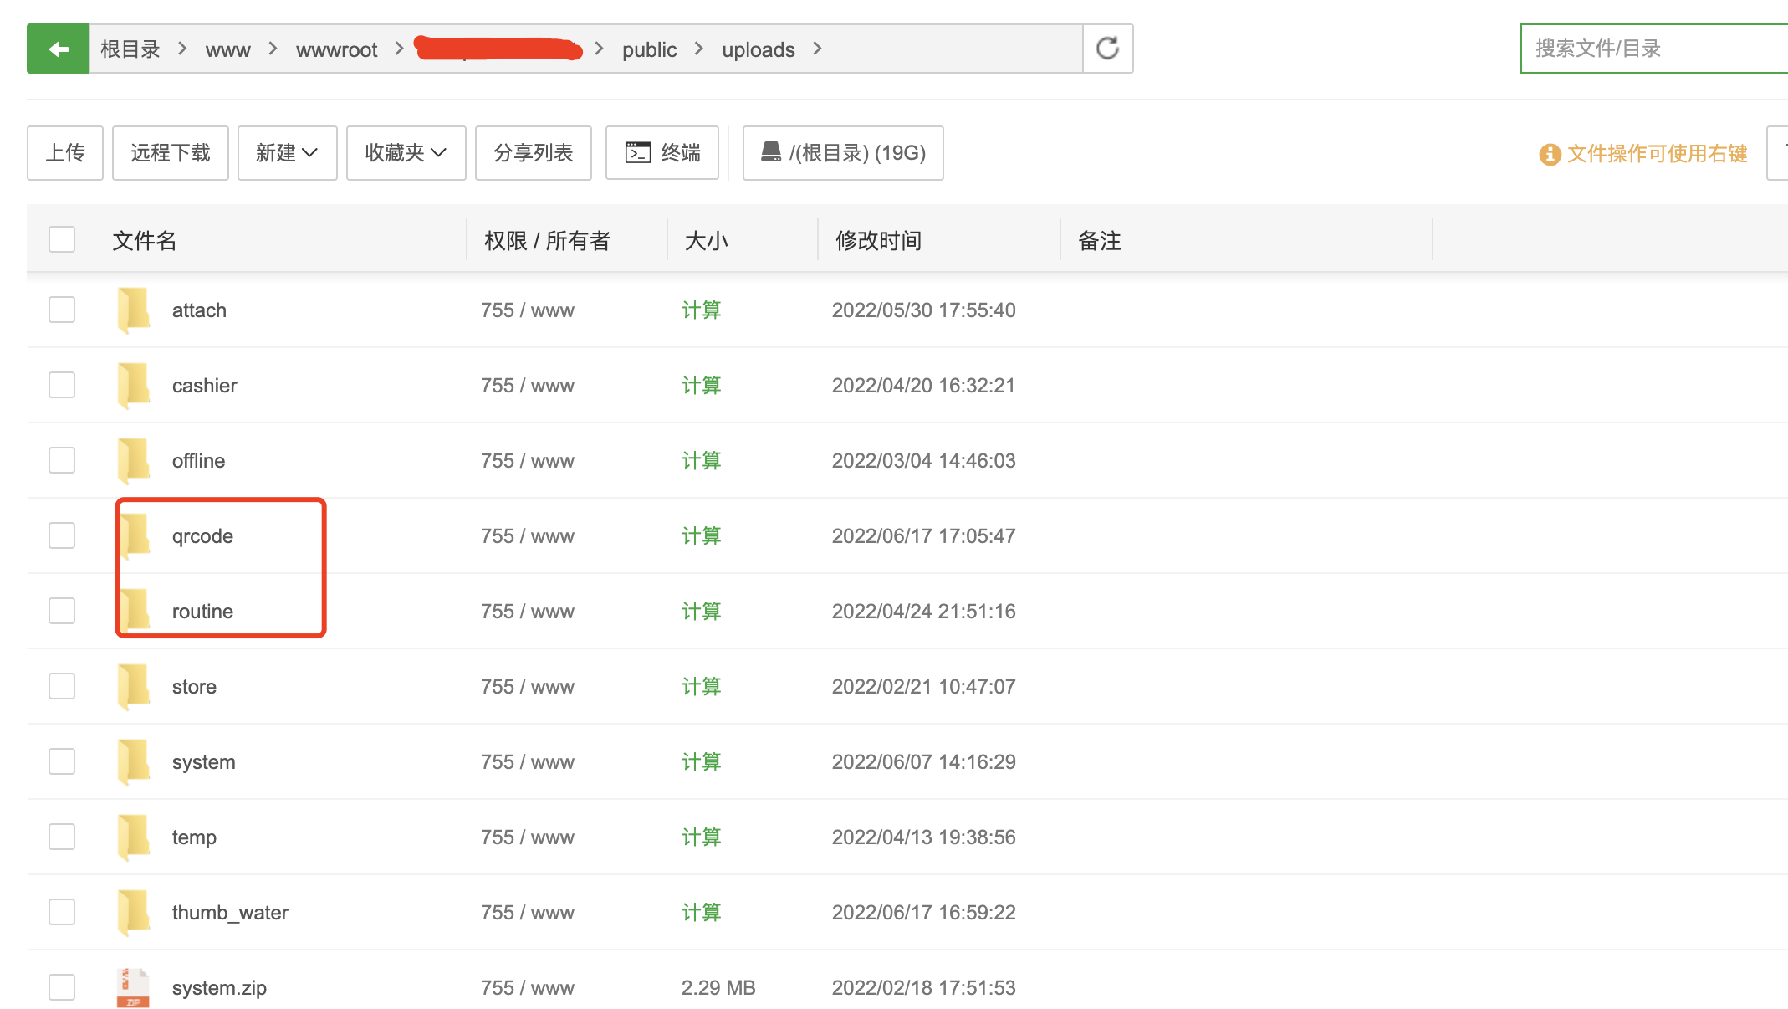Screen dimensions: 1788x1009
Task: Click the system.zip archive file icon
Action: pos(133,987)
